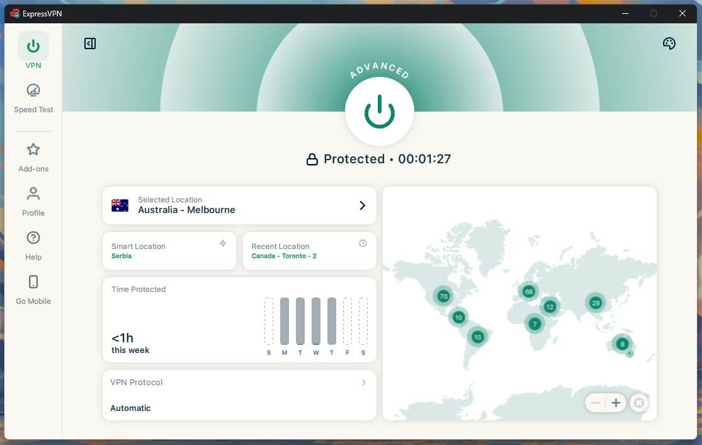Click the clock icon on Recent Location
Screen dimensions: 702x445
click(363, 243)
